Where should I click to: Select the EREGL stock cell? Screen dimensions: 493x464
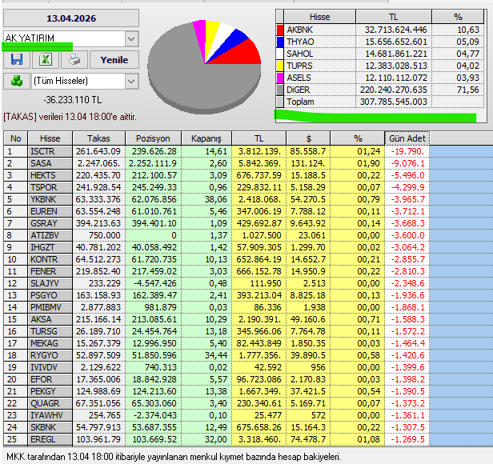[x=50, y=439]
